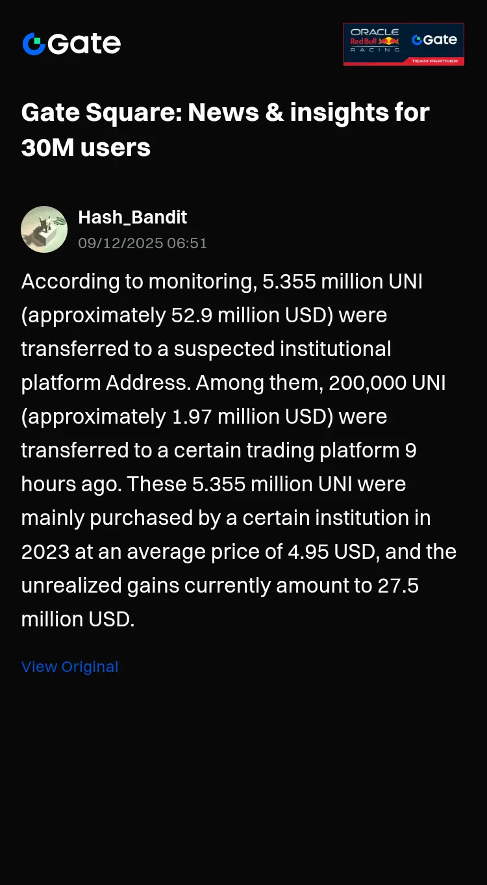This screenshot has width=487, height=885.
Task: Click '5.355 million UNI' in the first line
Action: tap(342, 281)
